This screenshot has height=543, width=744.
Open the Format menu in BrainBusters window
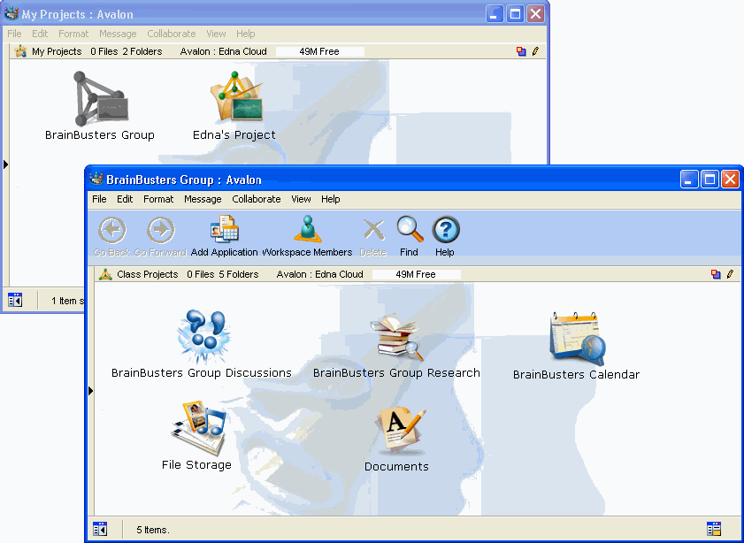158,199
